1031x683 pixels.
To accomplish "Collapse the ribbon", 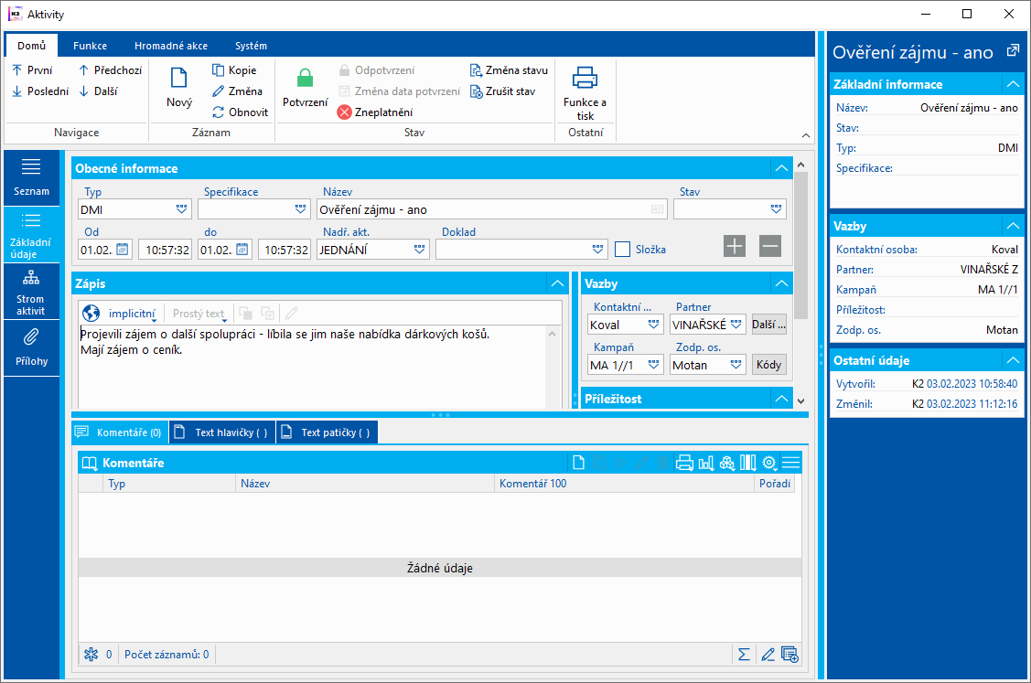I will point(805,135).
